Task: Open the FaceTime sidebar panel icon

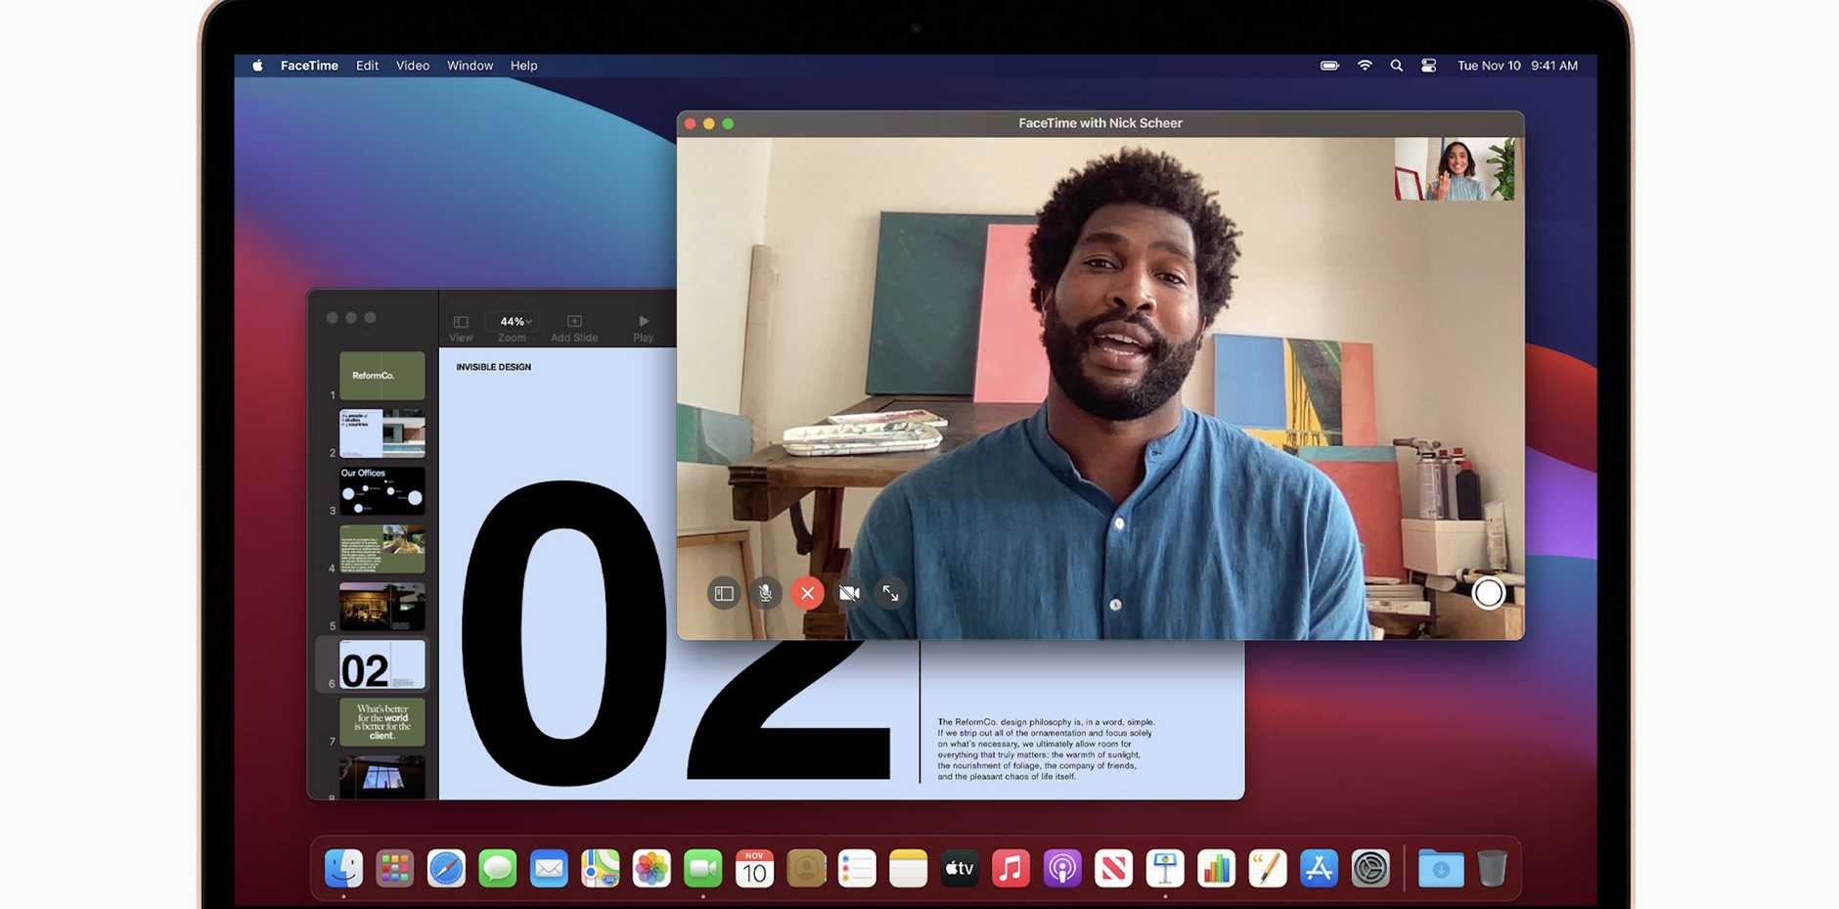Action: coord(724,593)
